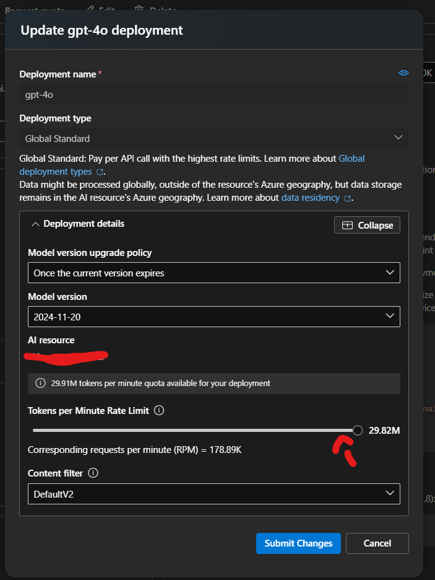This screenshot has width=435, height=580.
Task: Click the Submit Changes button
Action: 298,543
